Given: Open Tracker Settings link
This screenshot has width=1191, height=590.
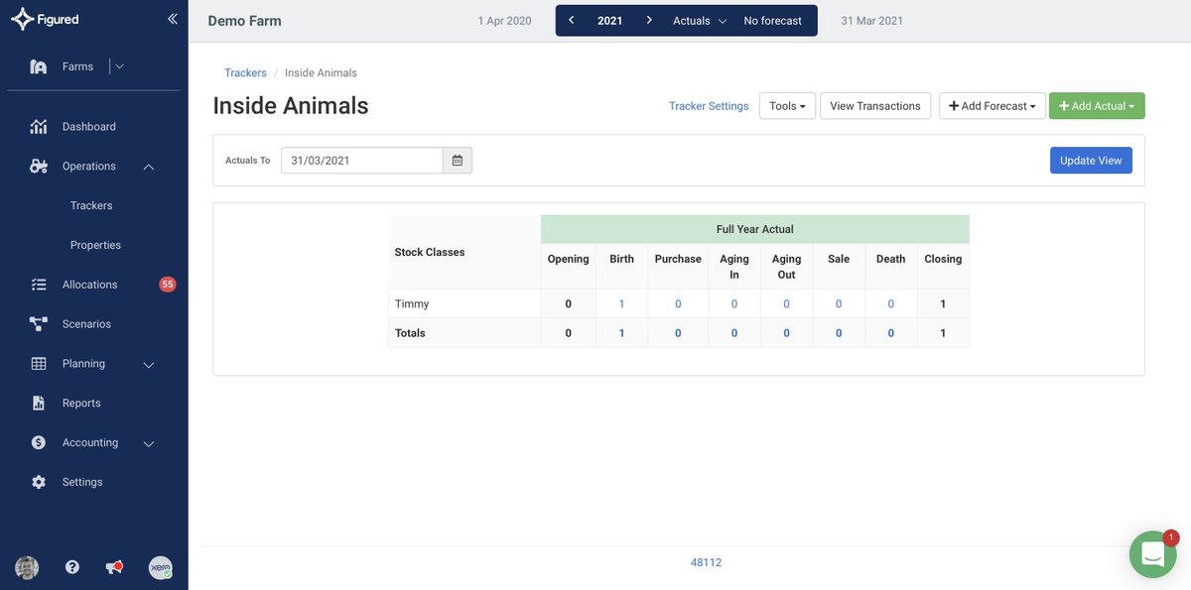Looking at the screenshot, I should (709, 106).
